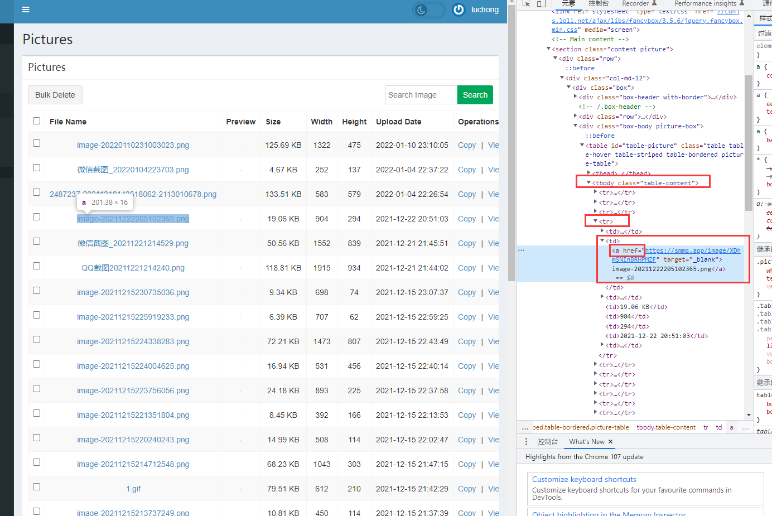Check the box for image-20211222205102365.png row
The image size is (772, 516).
point(37,217)
